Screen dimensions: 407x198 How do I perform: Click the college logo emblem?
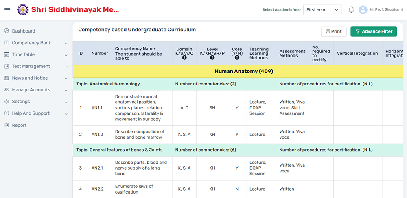click(23, 10)
